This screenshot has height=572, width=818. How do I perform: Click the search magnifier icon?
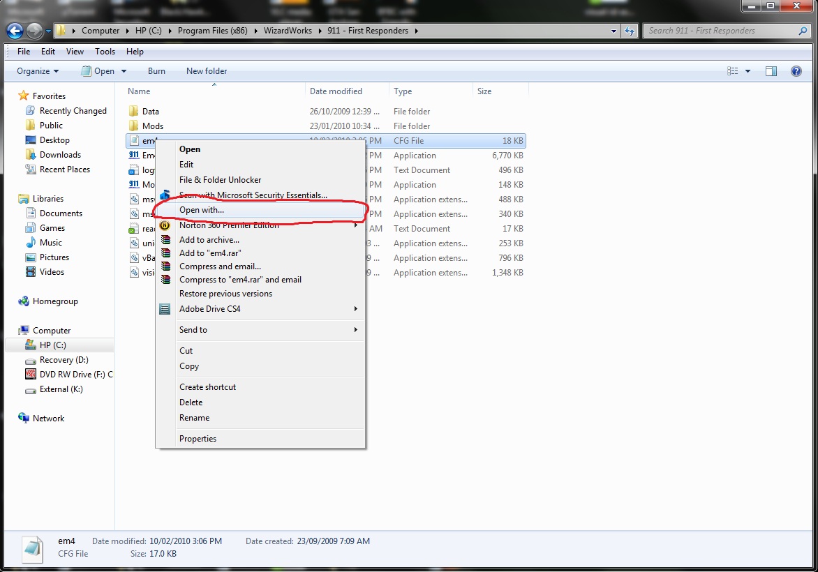pyautogui.click(x=803, y=31)
